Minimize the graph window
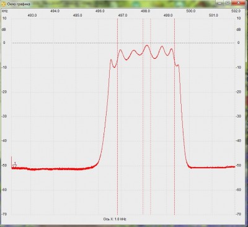The image size is (248, 227). point(219,2)
